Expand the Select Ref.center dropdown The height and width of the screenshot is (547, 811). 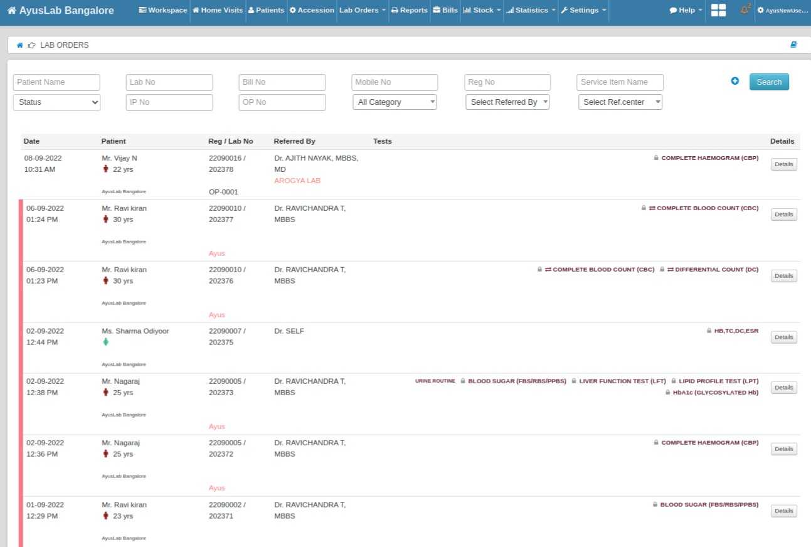tap(620, 101)
